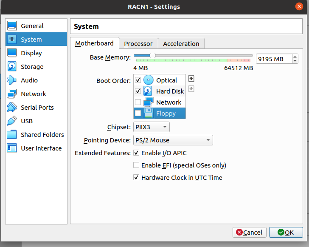Viewport: 309px width, 247px height.
Task: Open the Audio speaker icon
Action: pos(11,80)
